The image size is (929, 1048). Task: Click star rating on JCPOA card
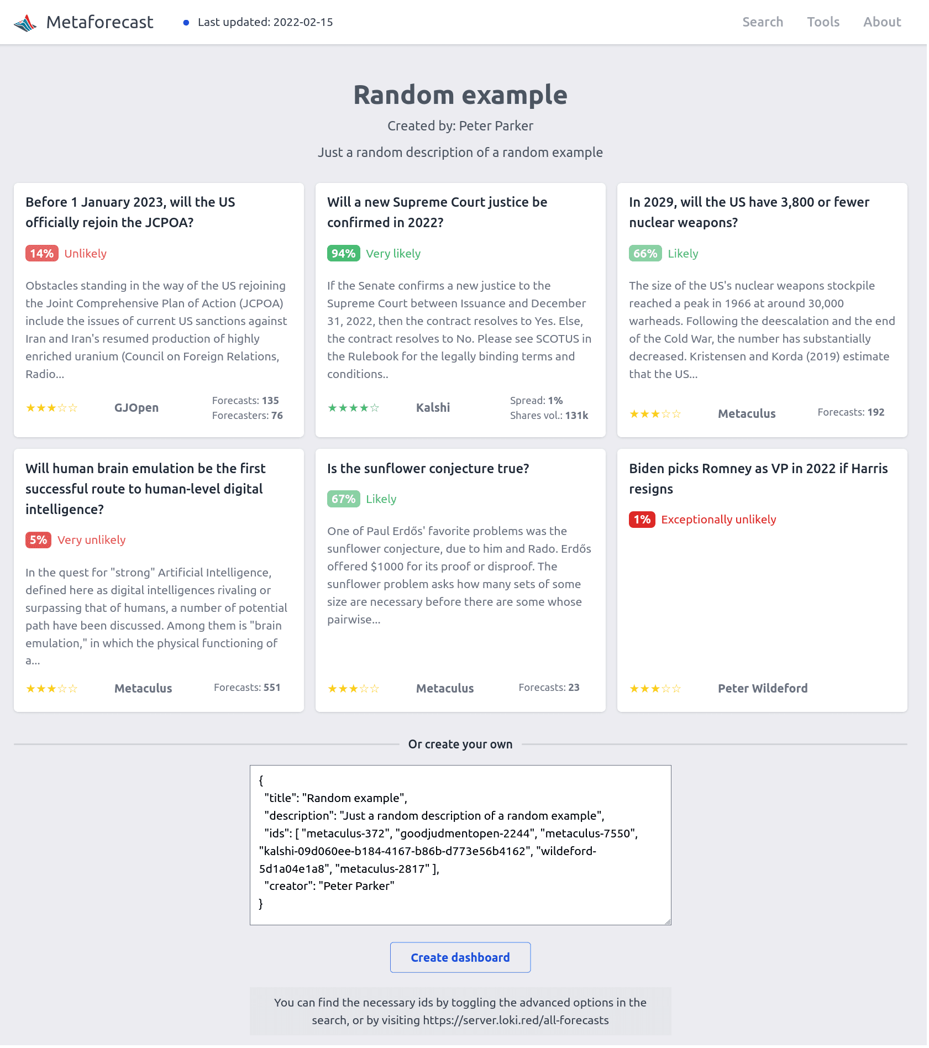[x=51, y=408]
